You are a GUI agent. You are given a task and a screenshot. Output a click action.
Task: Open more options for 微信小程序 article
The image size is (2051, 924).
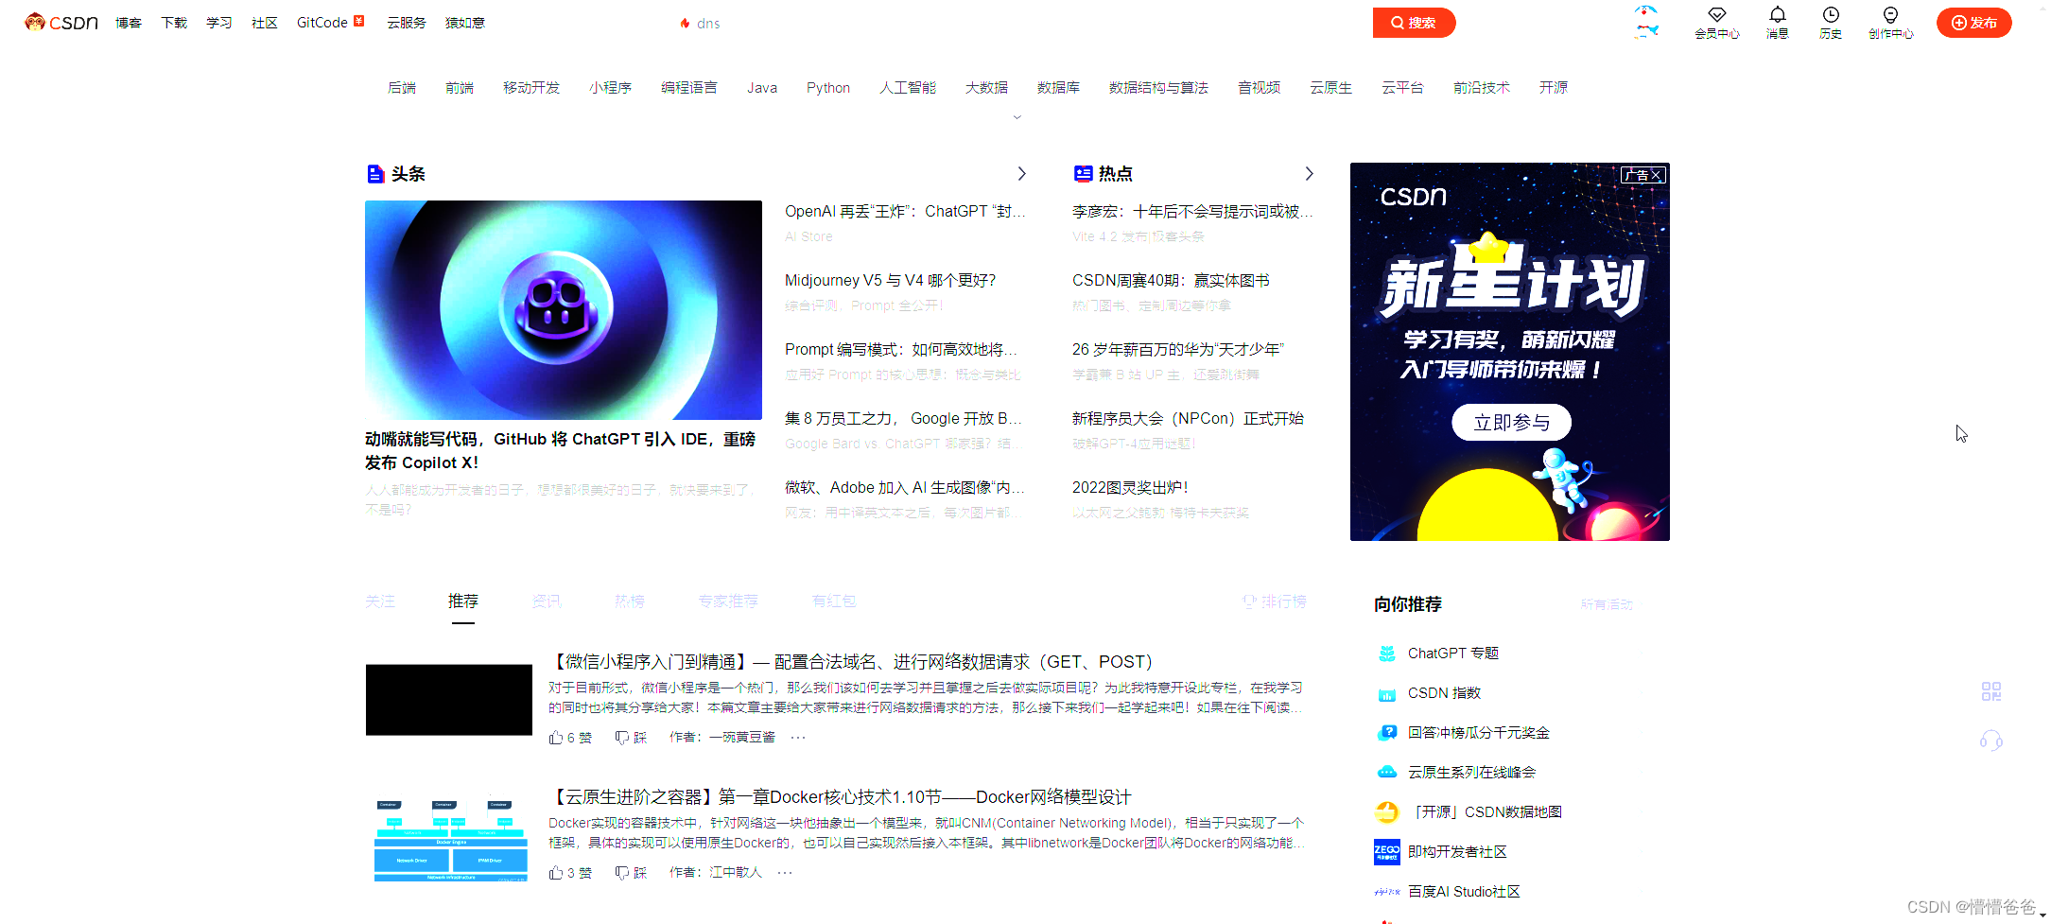pos(798,738)
